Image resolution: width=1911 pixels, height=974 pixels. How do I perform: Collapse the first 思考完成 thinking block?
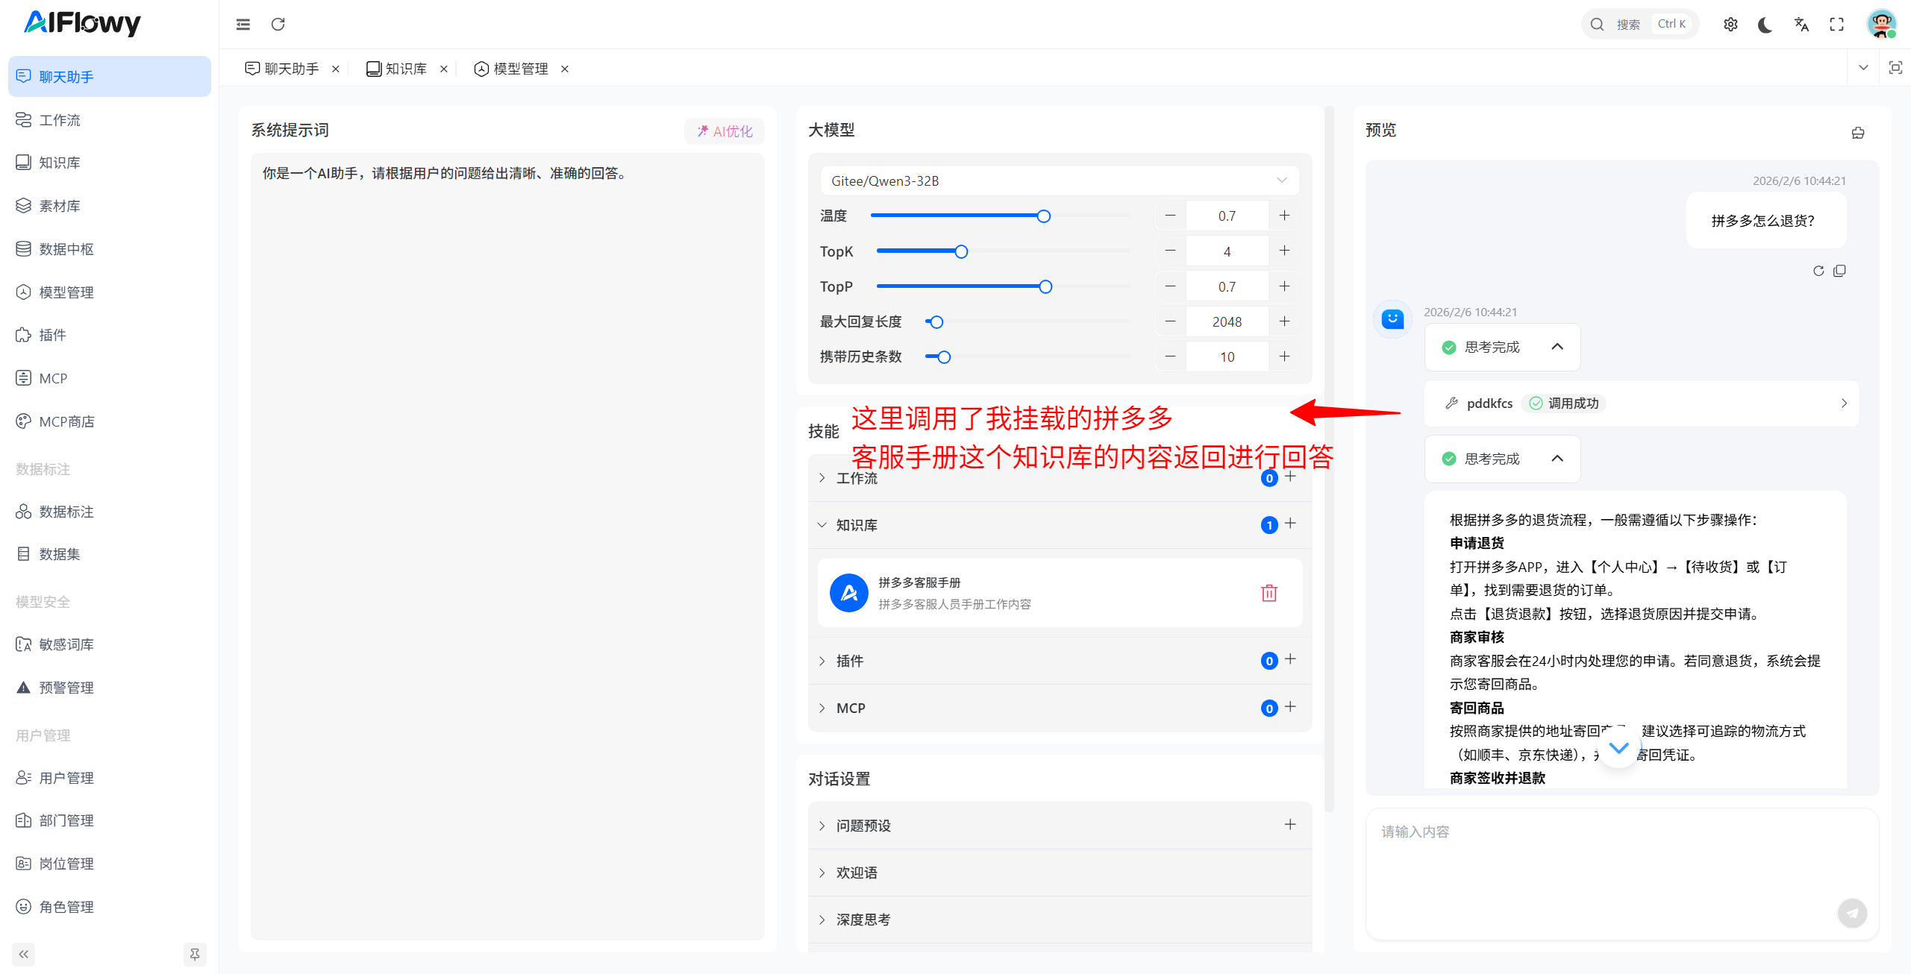coord(1557,347)
